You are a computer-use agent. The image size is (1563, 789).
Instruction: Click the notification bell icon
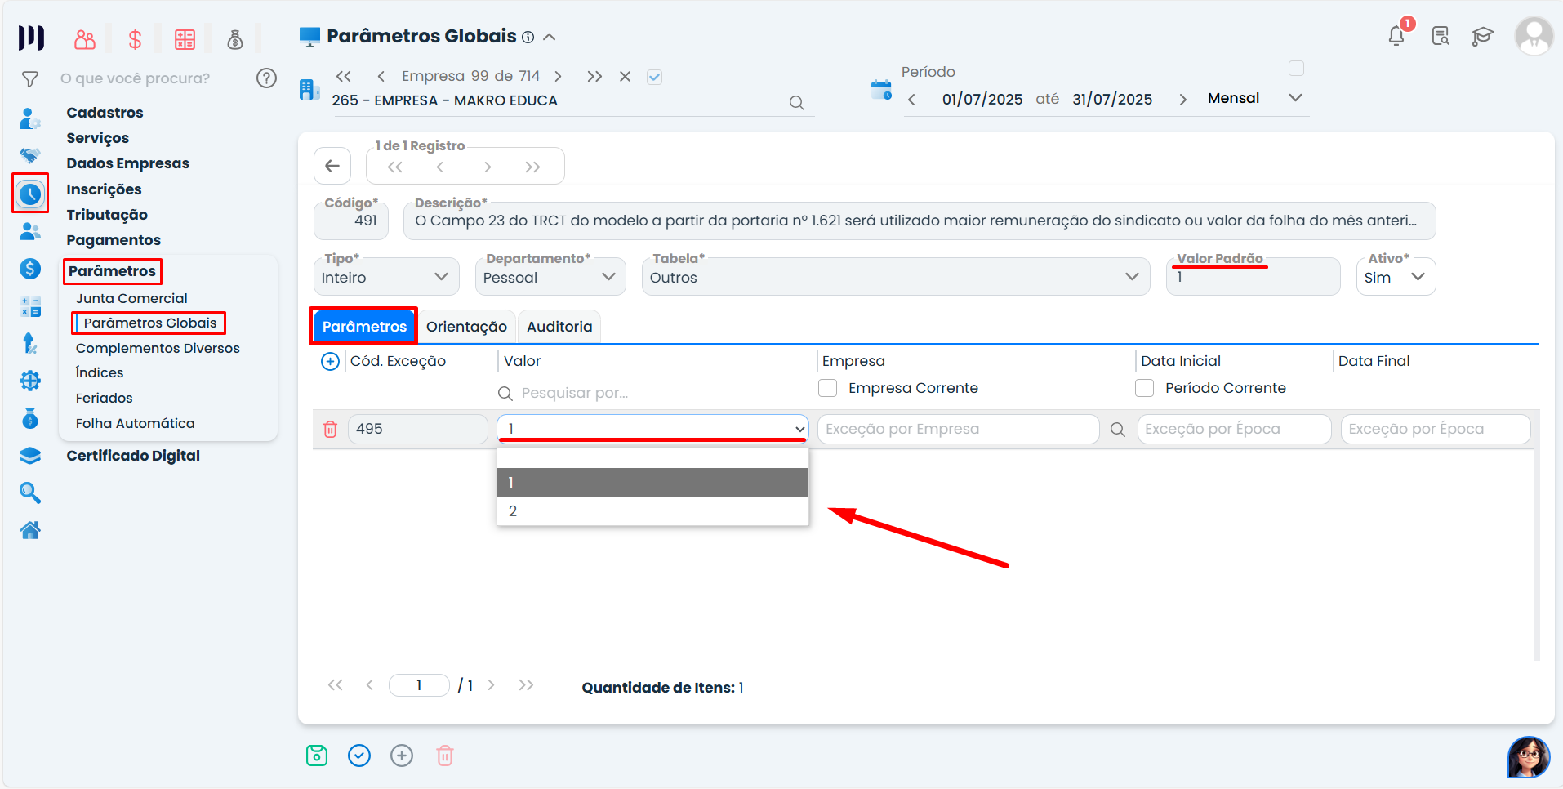(1396, 36)
